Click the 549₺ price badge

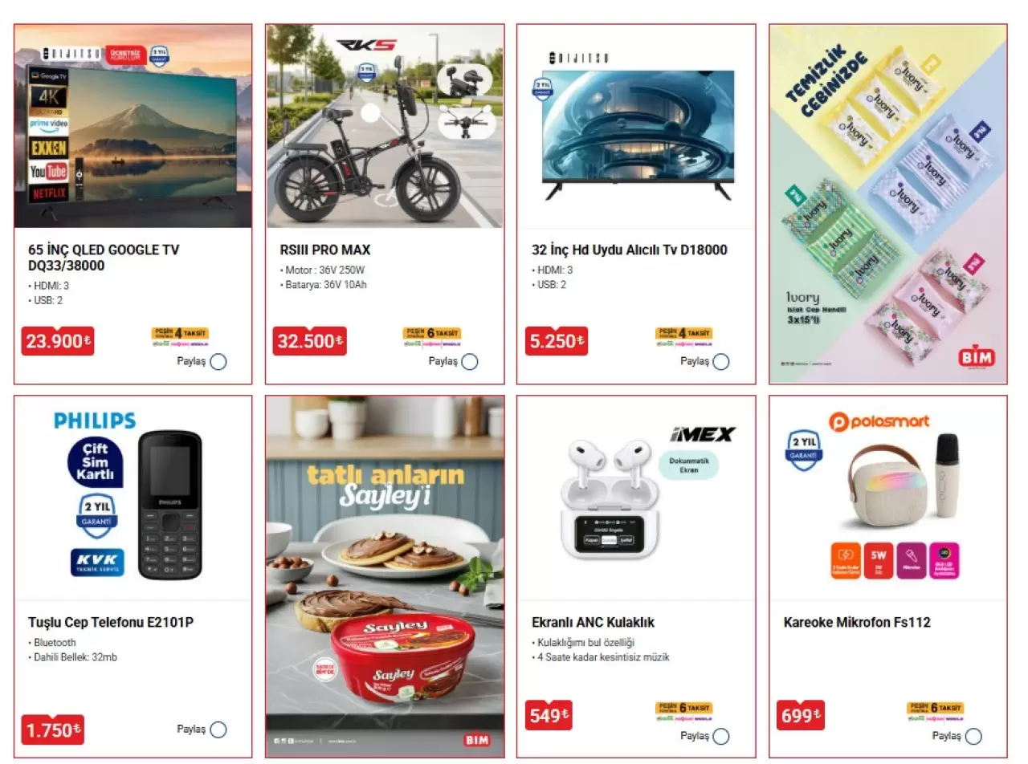pyautogui.click(x=549, y=715)
